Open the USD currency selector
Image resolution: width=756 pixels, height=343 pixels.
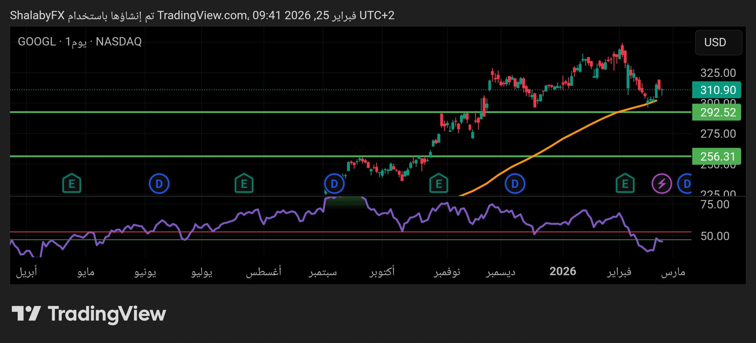point(718,42)
